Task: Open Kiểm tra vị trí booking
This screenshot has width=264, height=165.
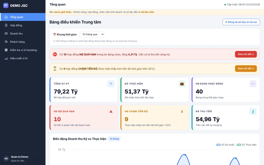Action: (23, 50)
